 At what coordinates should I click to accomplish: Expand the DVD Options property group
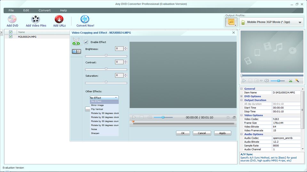click(x=241, y=96)
